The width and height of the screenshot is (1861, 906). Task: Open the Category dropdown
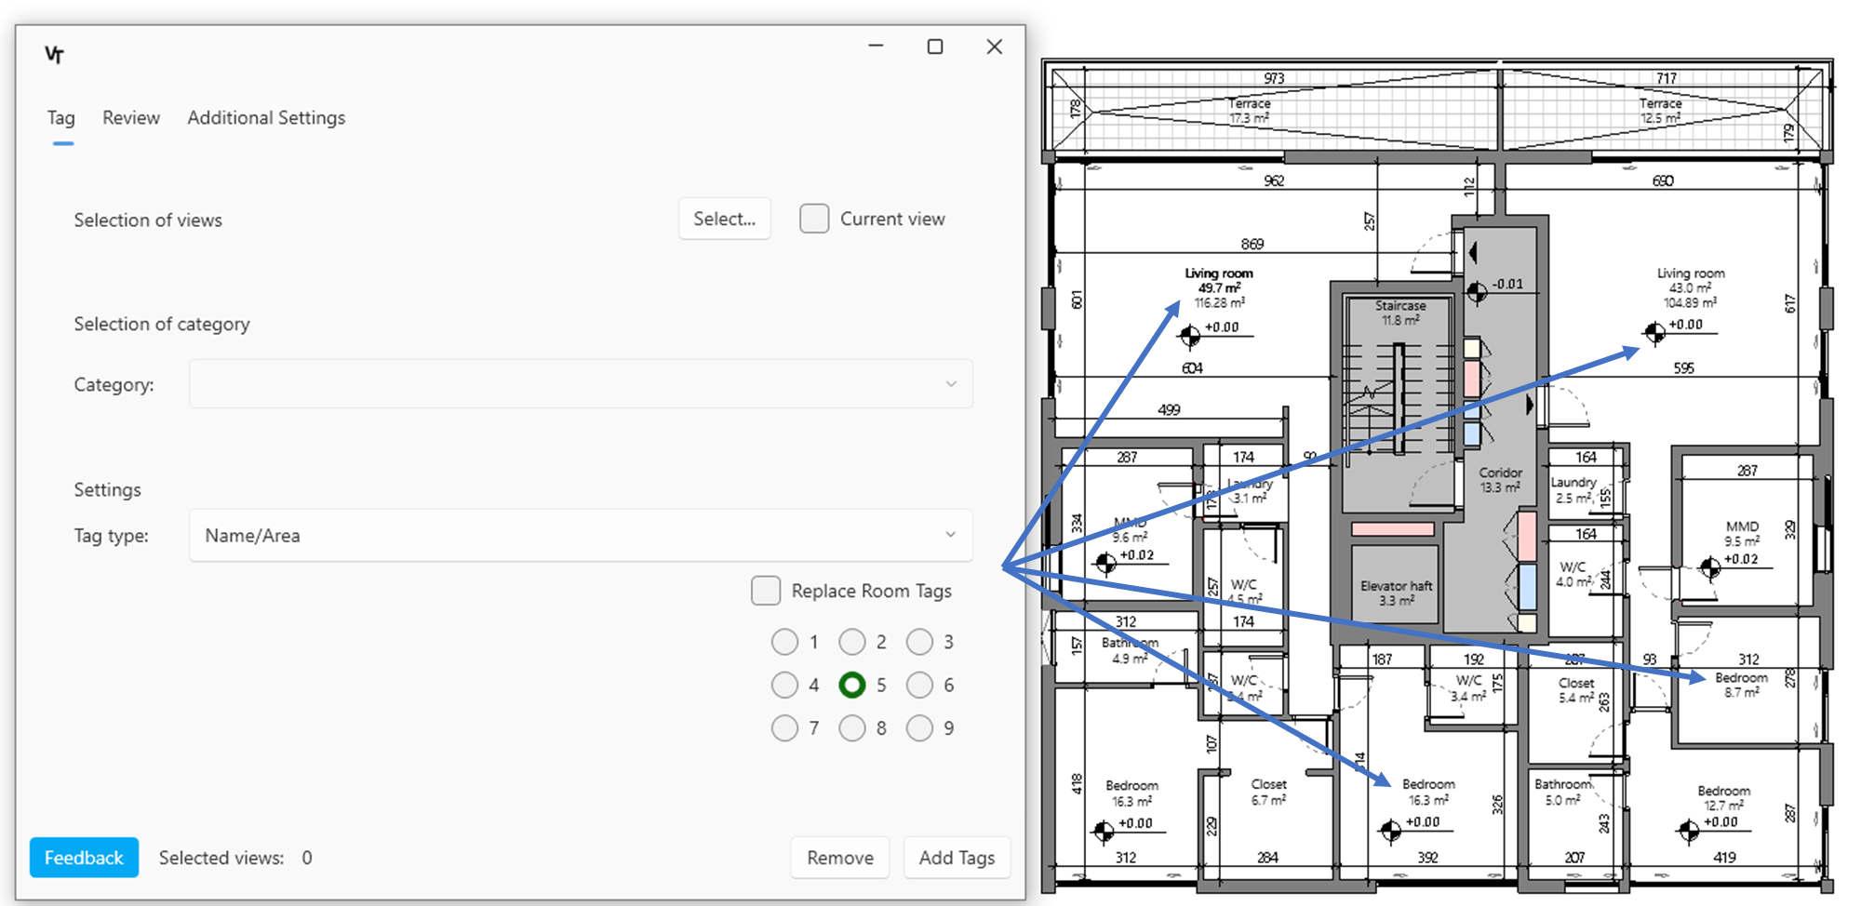[x=581, y=383]
